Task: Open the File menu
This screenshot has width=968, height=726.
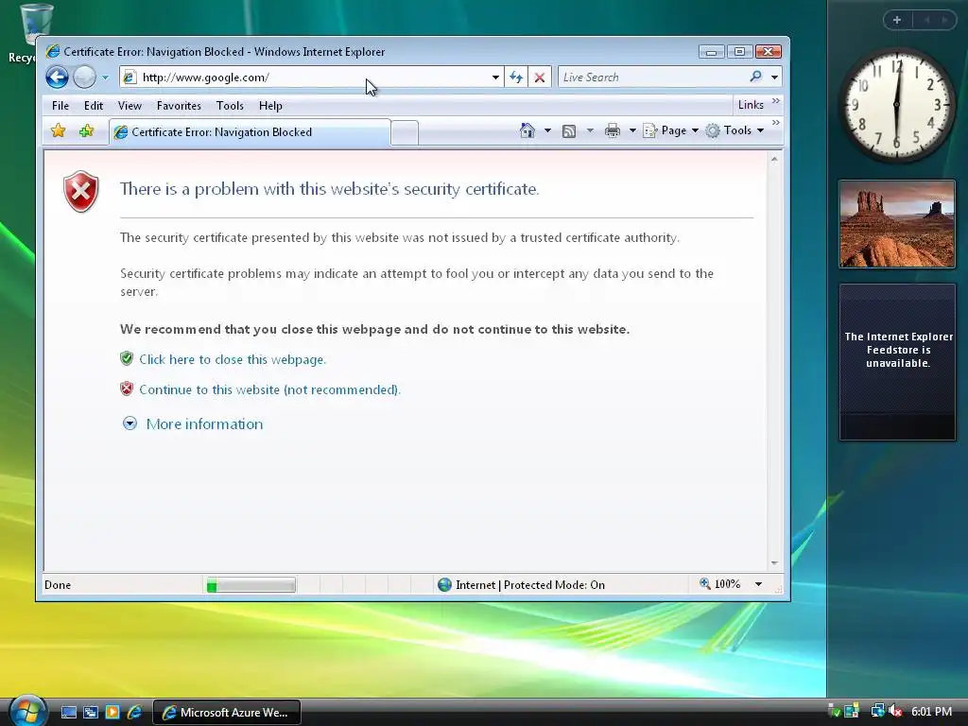Action: (x=60, y=106)
